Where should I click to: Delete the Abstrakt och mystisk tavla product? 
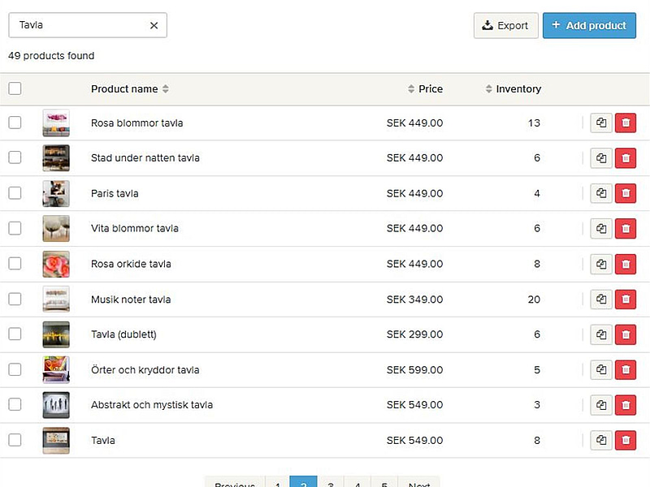[x=625, y=405]
